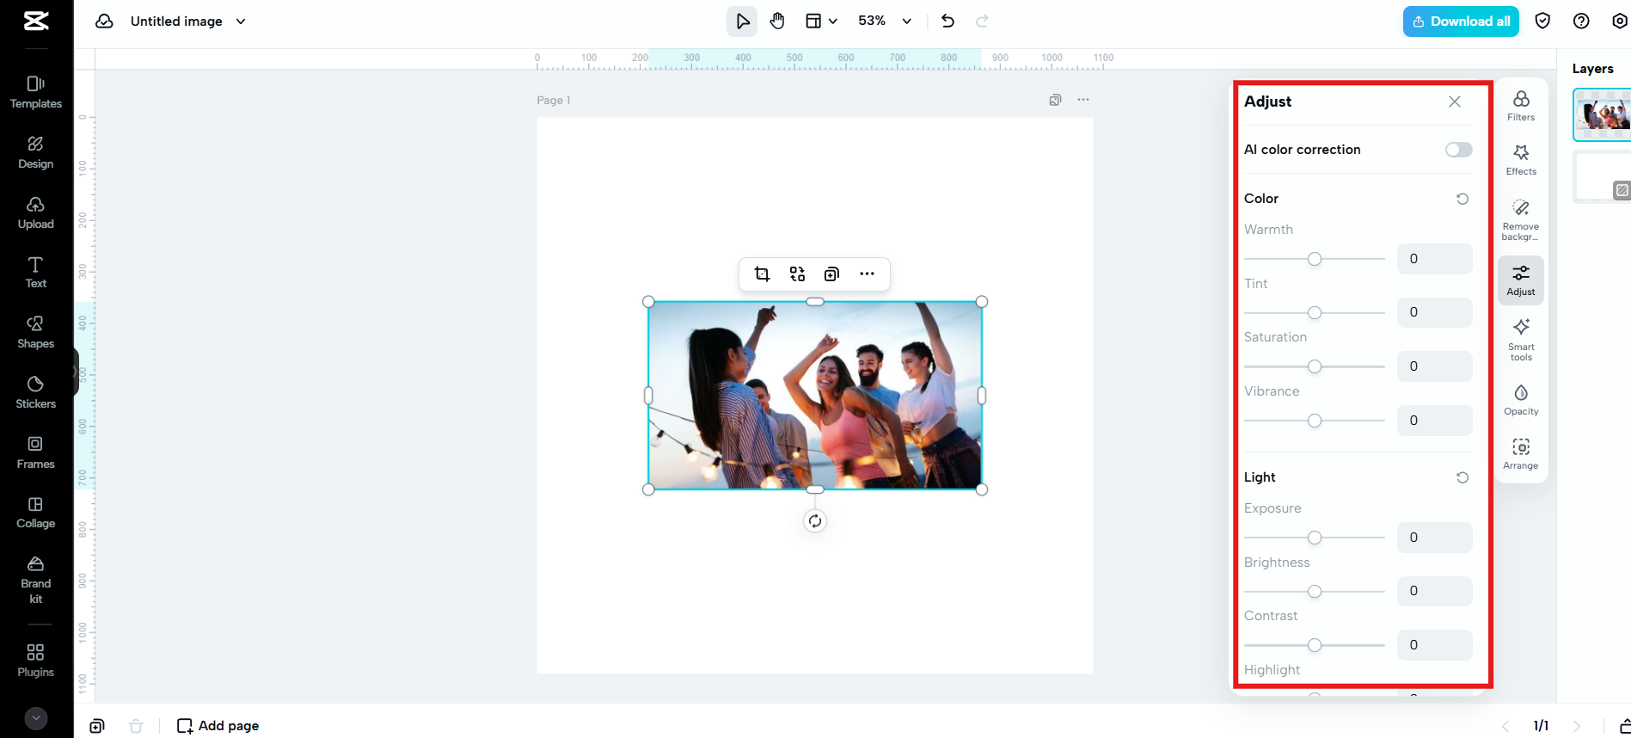Open the CapCut home logo
The height and width of the screenshot is (738, 1631).
click(x=36, y=21)
